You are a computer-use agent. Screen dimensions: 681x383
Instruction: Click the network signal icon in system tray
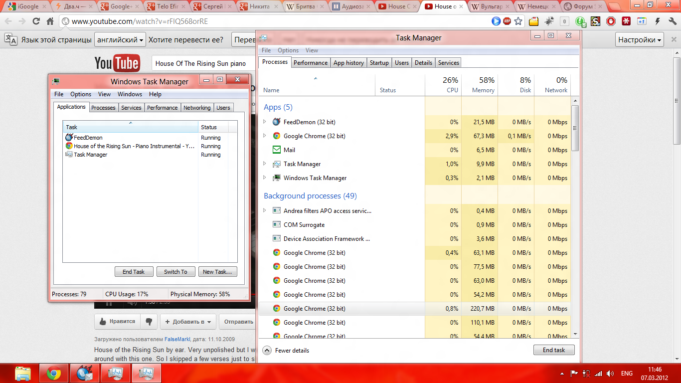[x=598, y=374]
